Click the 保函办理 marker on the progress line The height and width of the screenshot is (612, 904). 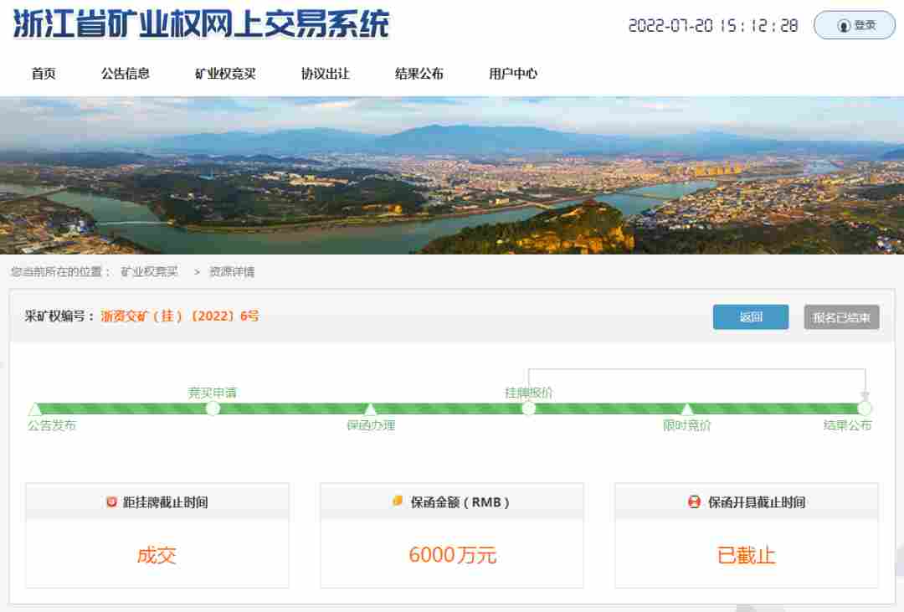point(369,408)
